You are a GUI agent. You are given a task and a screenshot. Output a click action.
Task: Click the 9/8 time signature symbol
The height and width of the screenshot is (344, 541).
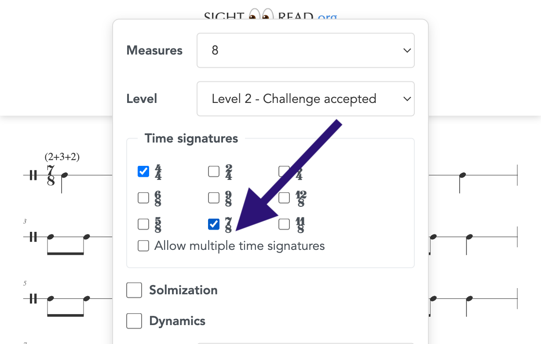click(x=228, y=198)
